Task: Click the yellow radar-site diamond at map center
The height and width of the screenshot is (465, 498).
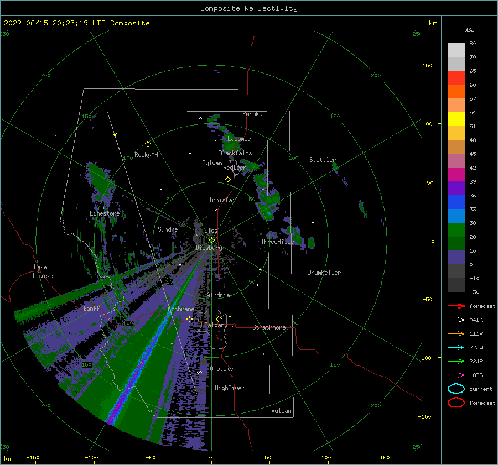Action: (x=211, y=241)
